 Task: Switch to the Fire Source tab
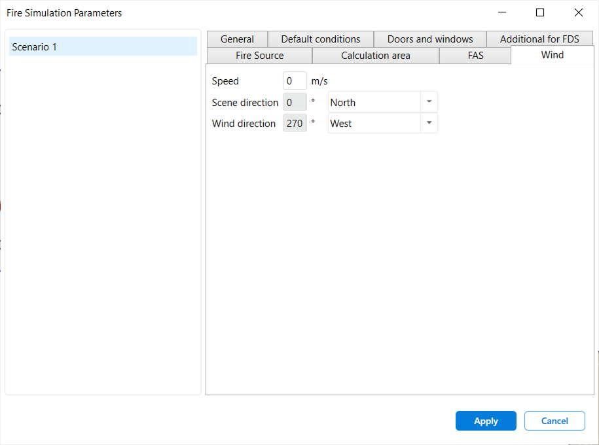(x=260, y=56)
